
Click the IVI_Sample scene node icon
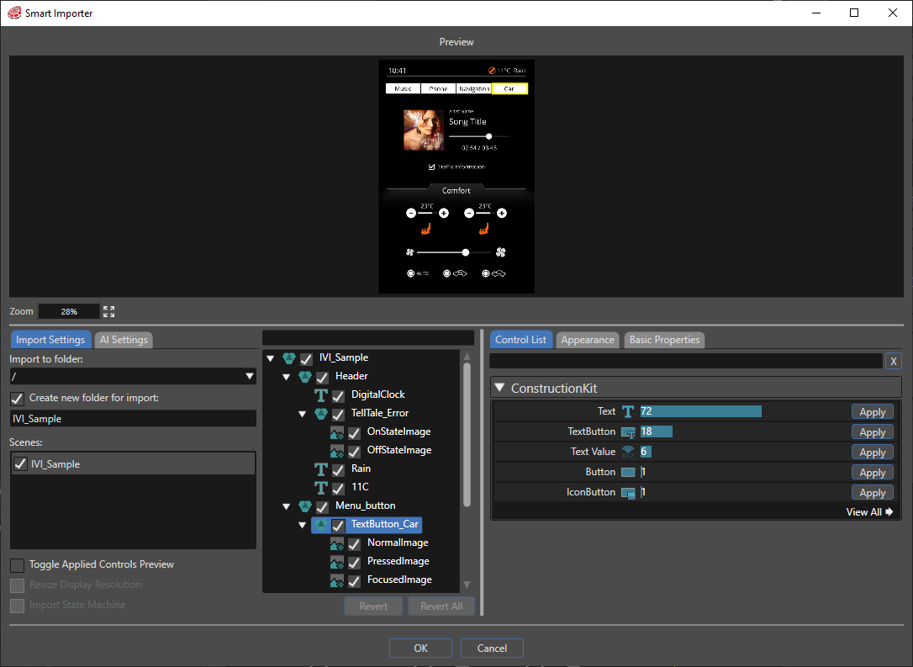tap(289, 357)
